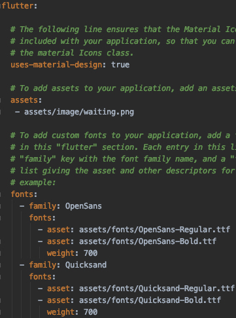This screenshot has height=318, width=236.
Task: Click the "weight: 700" line under OpenSans-Bold.ttf
Action: click(72, 253)
